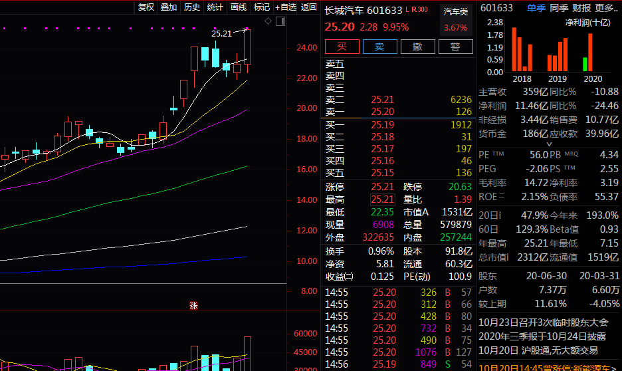This screenshot has height=371, width=622.
Task: Open the 更多.. menu
Action: [607, 8]
